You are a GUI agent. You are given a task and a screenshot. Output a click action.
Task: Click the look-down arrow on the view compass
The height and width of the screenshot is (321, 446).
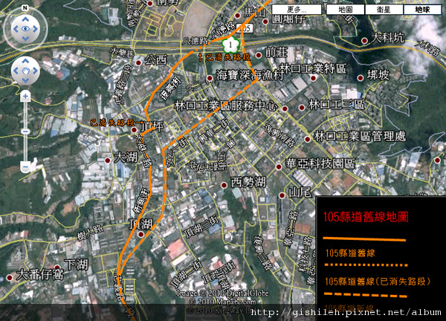click(25, 39)
